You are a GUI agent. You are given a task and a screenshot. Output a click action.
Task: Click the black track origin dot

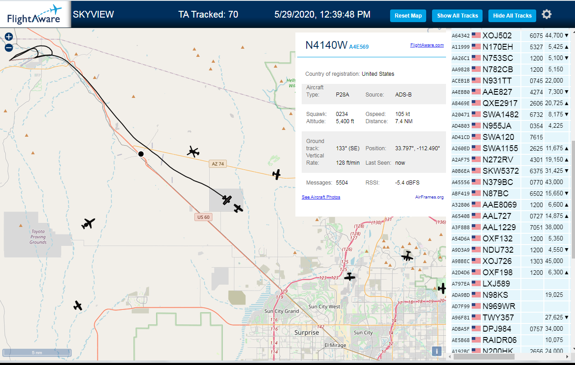pyautogui.click(x=141, y=154)
